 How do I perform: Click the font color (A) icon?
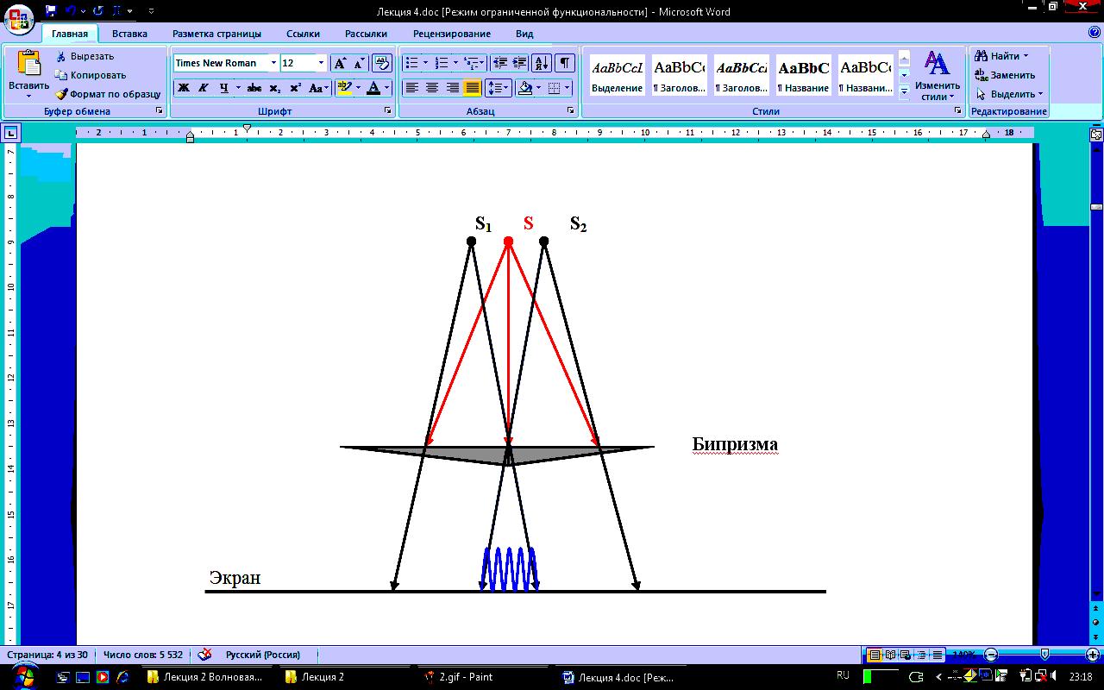[373, 88]
